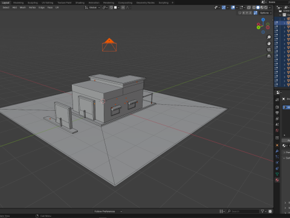This screenshot has width=290, height=218.
Task: Open the Collection properties tab
Action: pyautogui.click(x=277, y=137)
